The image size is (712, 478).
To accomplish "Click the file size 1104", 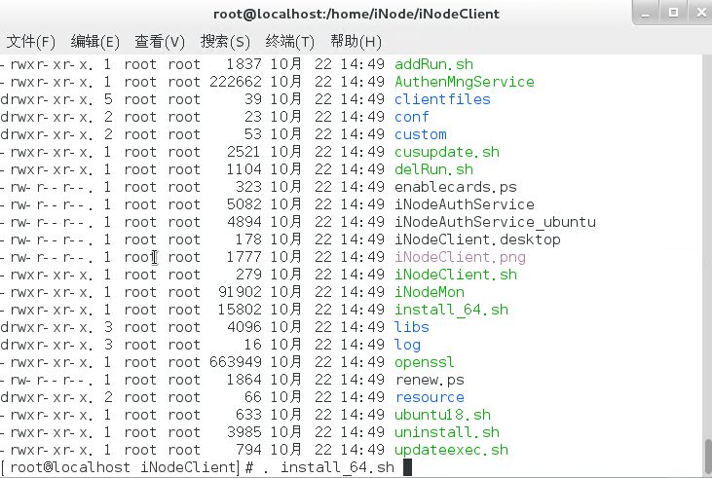I will coord(244,169).
